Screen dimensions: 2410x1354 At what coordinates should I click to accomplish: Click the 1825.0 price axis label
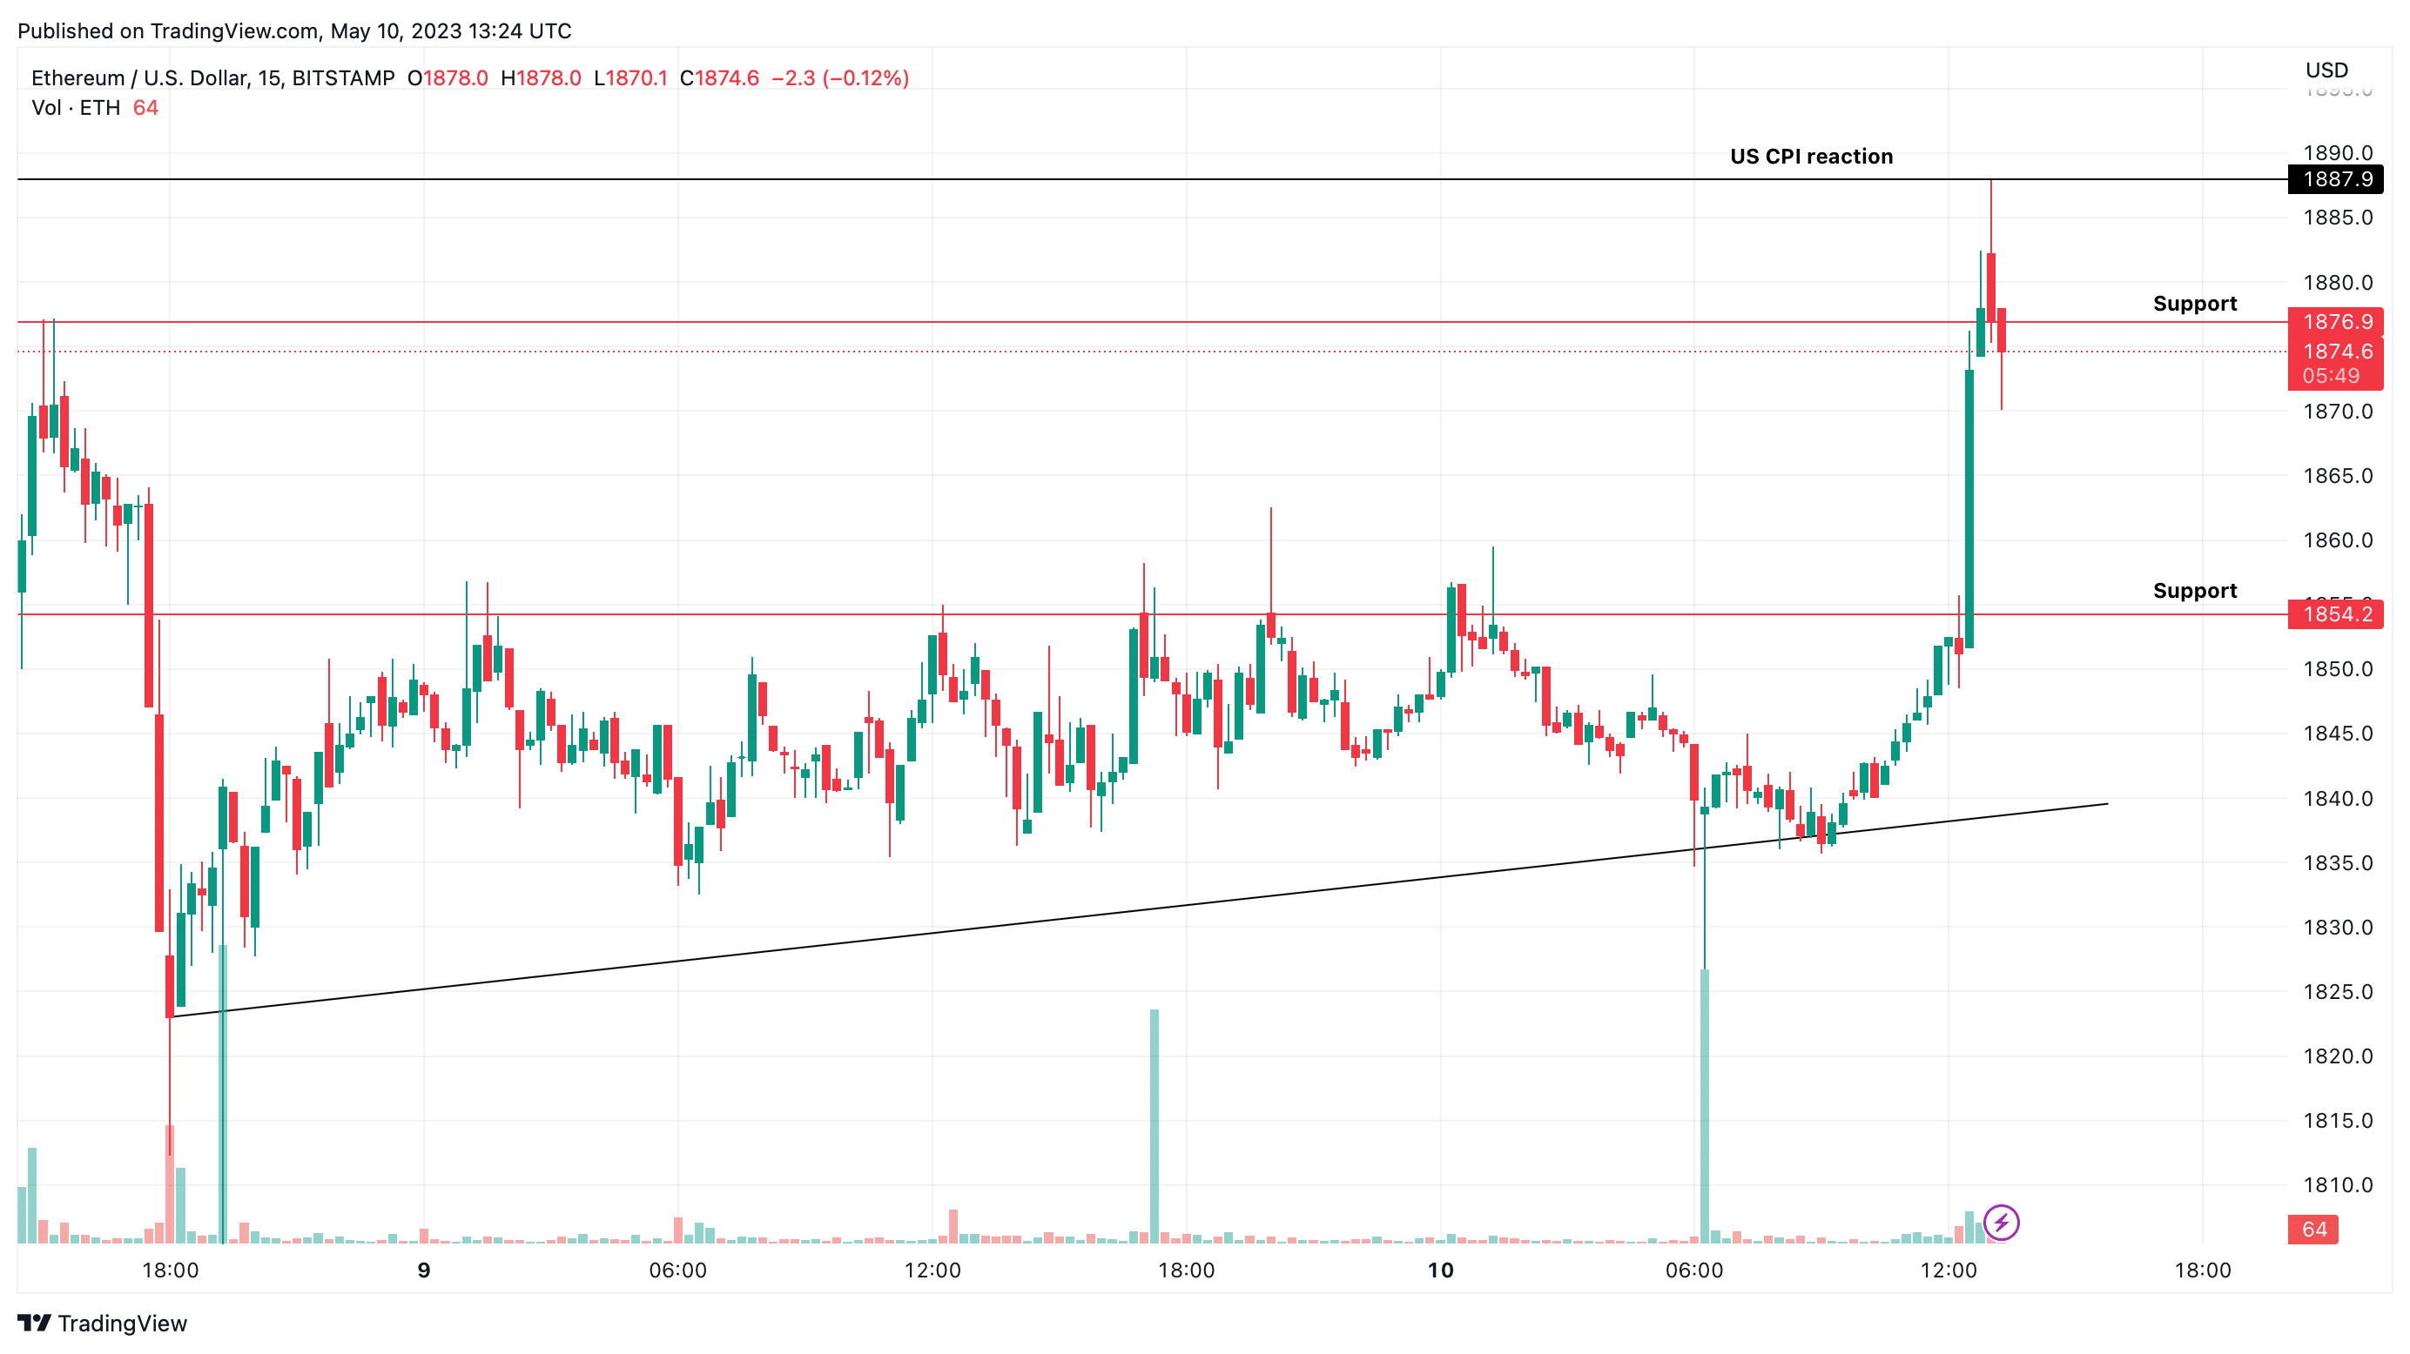pyautogui.click(x=2337, y=992)
